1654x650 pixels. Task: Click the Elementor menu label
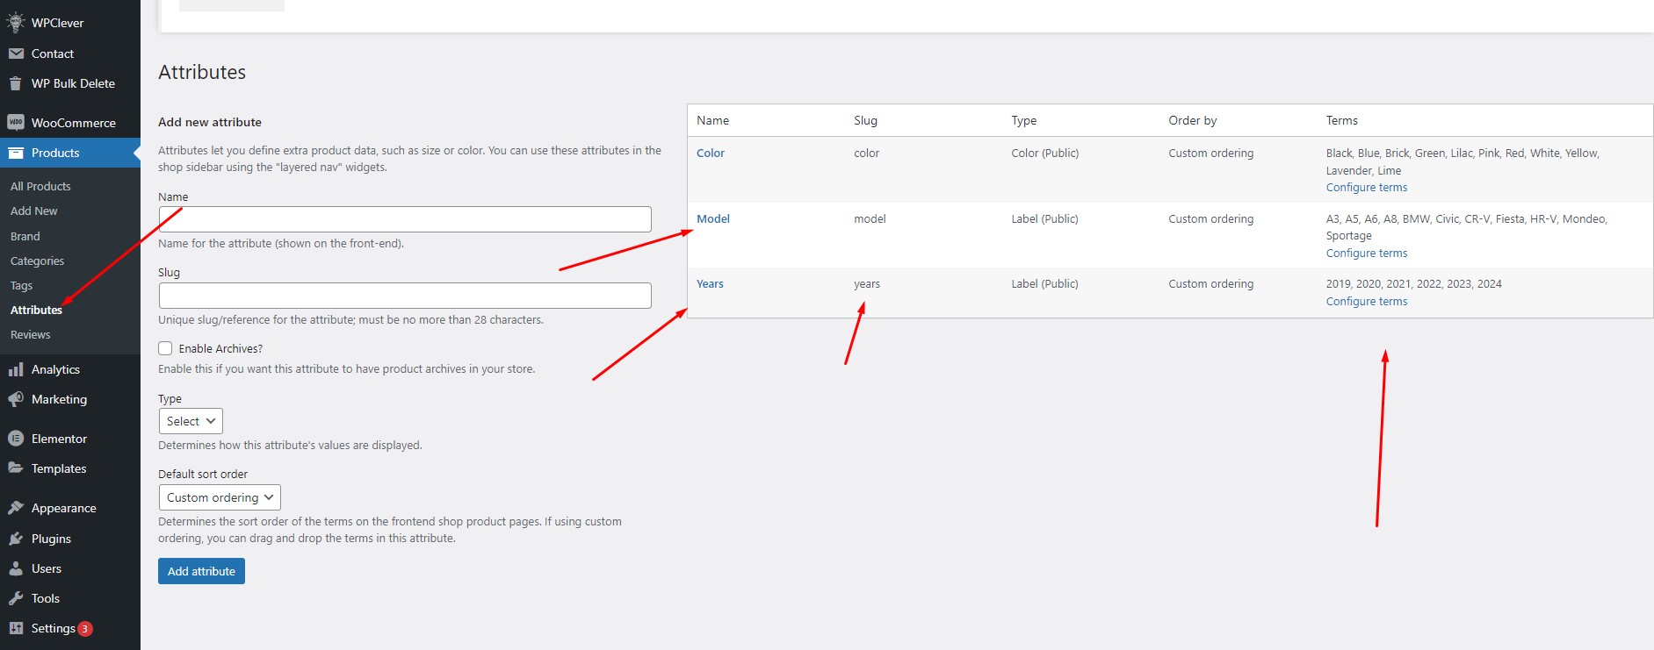(59, 439)
